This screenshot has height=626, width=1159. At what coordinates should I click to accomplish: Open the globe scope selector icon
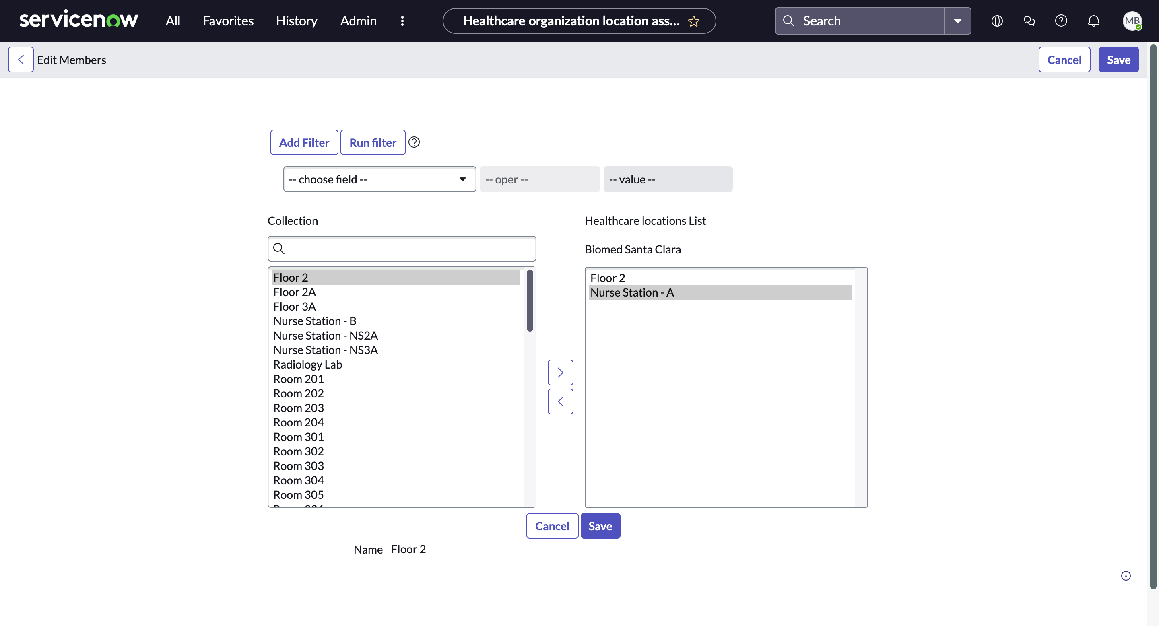tap(997, 21)
